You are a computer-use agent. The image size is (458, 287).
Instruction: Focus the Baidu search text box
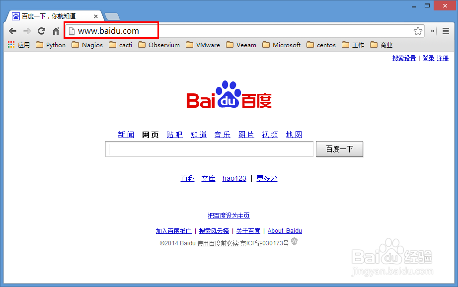point(209,149)
